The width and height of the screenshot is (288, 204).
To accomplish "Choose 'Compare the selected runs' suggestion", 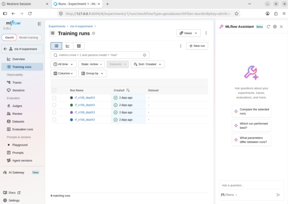I will pyautogui.click(x=252, y=111).
